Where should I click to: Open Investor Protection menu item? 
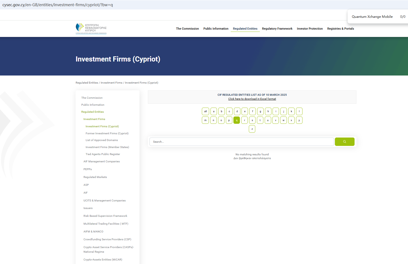tap(310, 29)
